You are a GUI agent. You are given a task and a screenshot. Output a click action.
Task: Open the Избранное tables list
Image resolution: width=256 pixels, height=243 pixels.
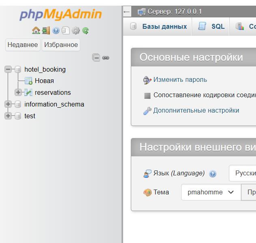point(61,45)
